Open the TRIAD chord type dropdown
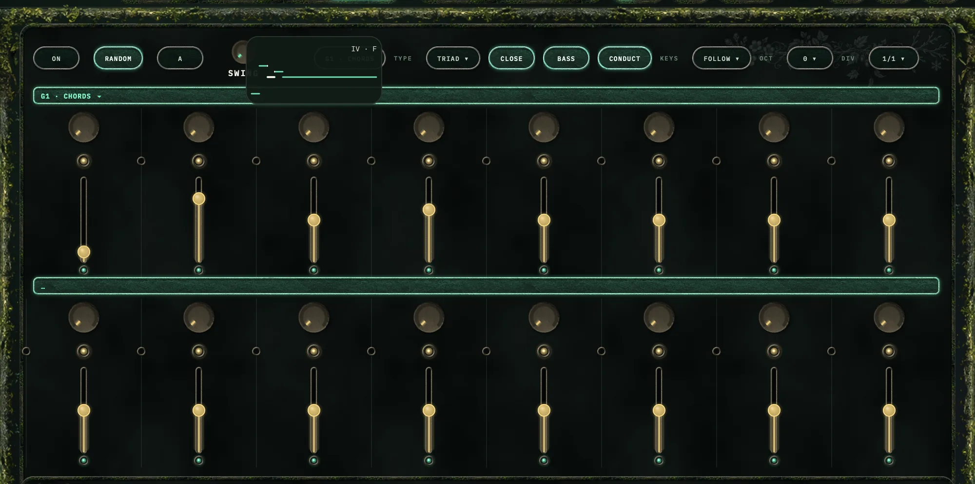 point(453,58)
